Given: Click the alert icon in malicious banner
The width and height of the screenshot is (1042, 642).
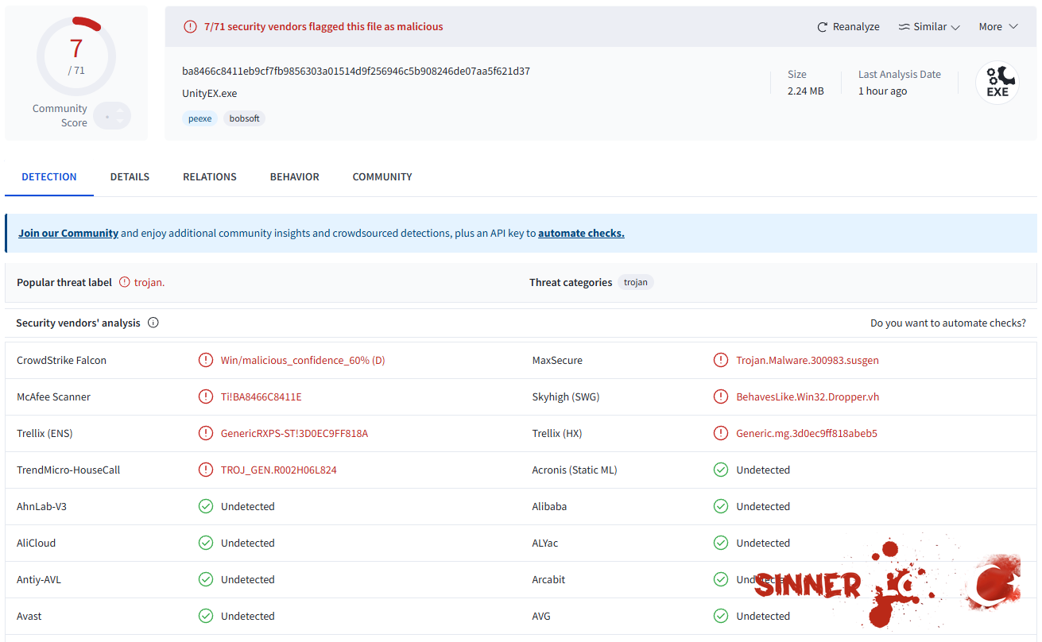Looking at the screenshot, I should (x=190, y=27).
